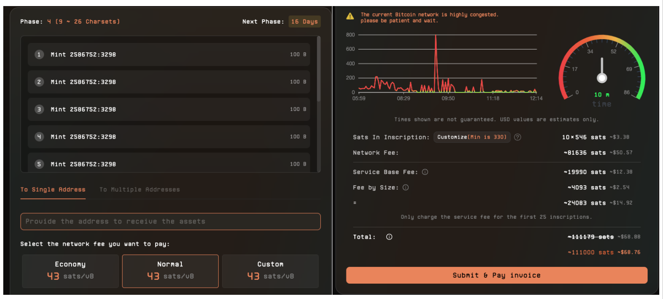Click the time gauge needle knob
663x299 pixels.
(x=602, y=78)
